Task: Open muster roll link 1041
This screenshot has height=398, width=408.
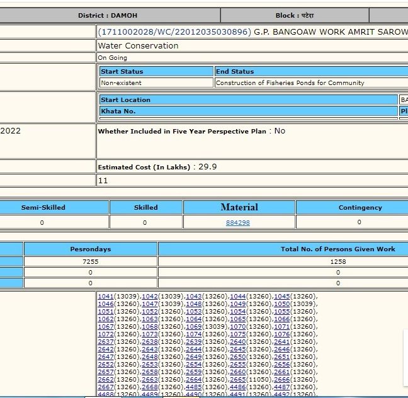Action: tap(106, 296)
